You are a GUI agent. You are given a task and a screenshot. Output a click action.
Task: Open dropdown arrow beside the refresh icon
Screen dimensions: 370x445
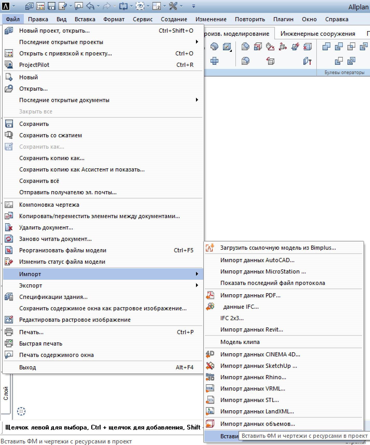131,6
